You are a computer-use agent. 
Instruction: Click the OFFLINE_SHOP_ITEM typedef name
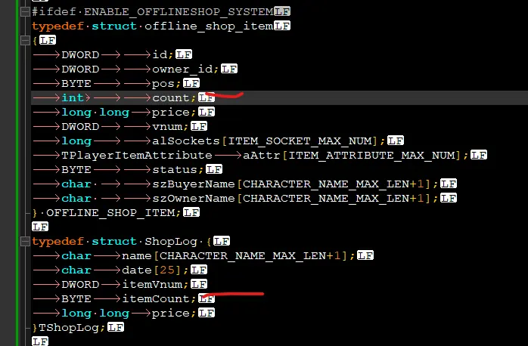click(113, 212)
